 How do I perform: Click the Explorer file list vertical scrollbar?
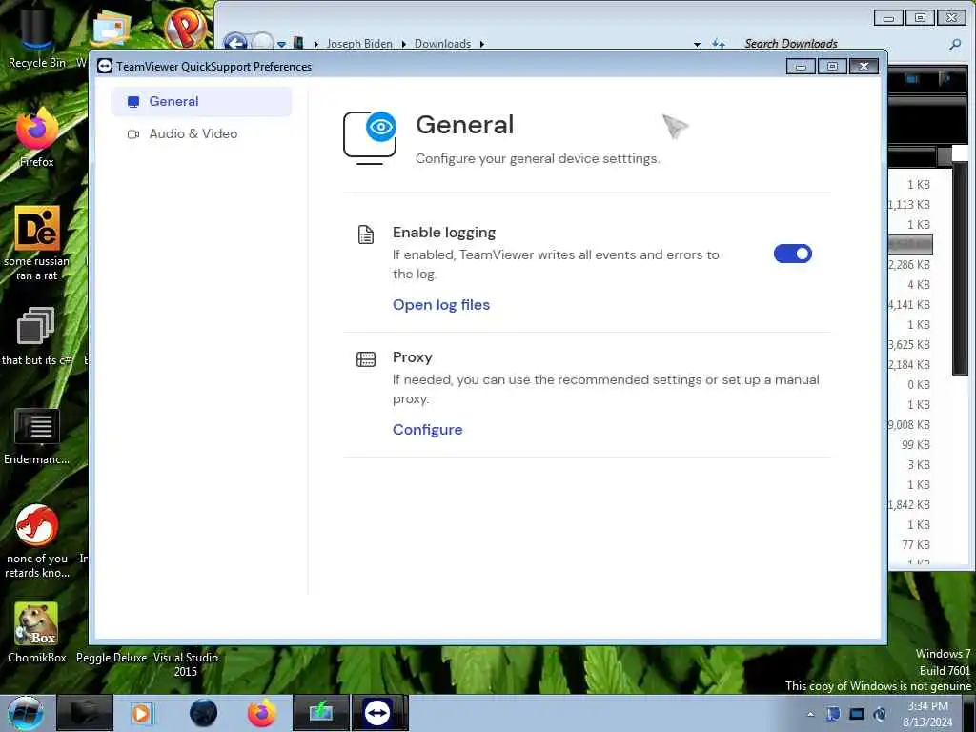[x=961, y=268]
